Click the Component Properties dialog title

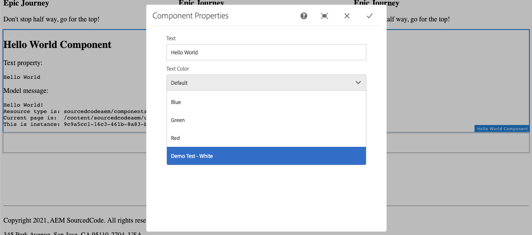(190, 16)
